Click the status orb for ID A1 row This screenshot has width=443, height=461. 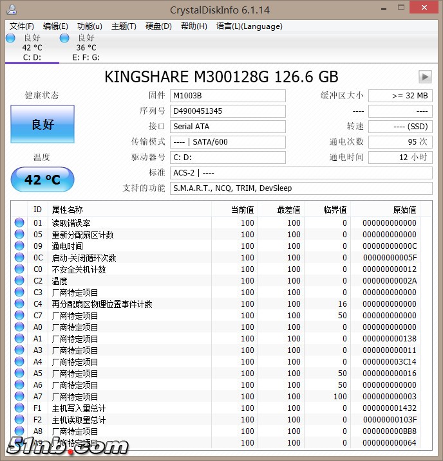pyautogui.click(x=19, y=338)
